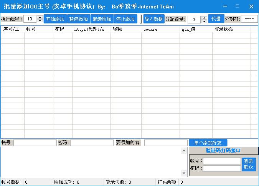The width and height of the screenshot is (259, 186).
Task: Open the 代理 proxy button
Action: [216, 19]
